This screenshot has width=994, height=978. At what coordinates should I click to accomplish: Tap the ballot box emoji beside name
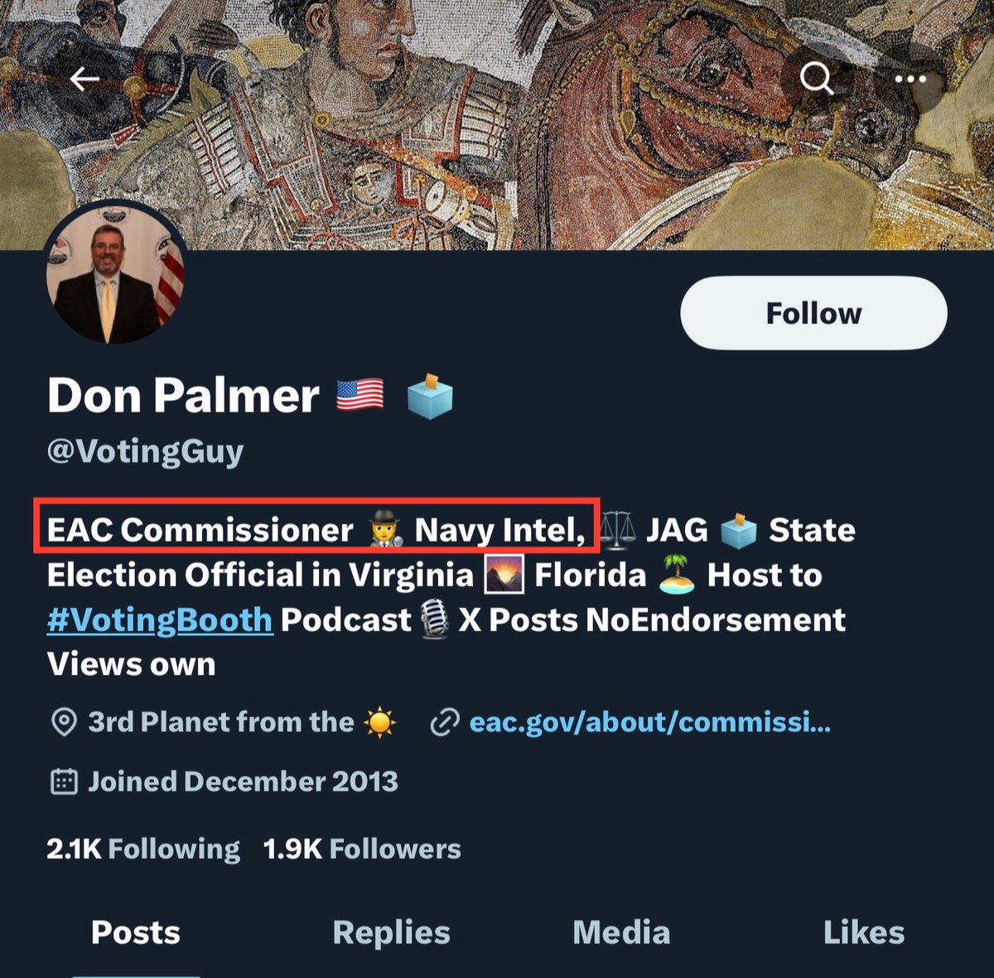(x=430, y=396)
